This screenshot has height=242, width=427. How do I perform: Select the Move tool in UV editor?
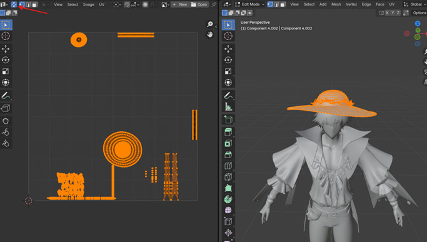[6, 49]
